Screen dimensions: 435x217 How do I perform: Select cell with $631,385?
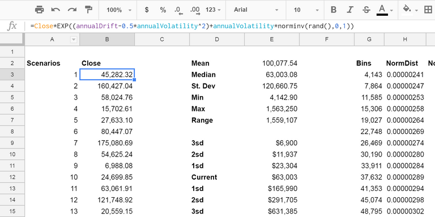click(x=272, y=211)
